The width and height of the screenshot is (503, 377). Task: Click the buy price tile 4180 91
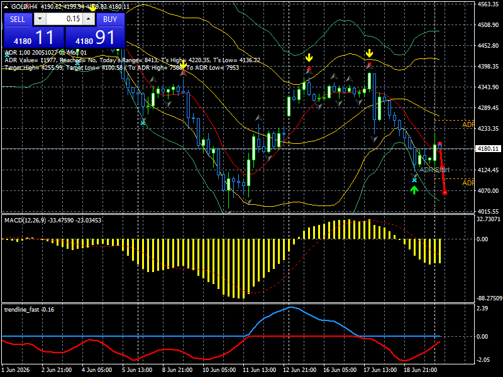pos(95,37)
